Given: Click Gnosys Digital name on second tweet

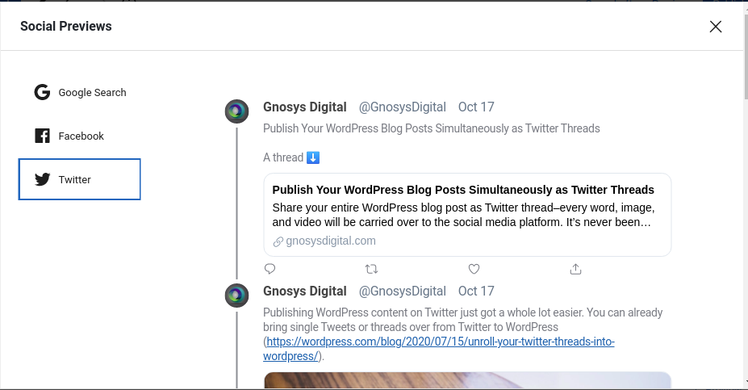Looking at the screenshot, I should 305,291.
